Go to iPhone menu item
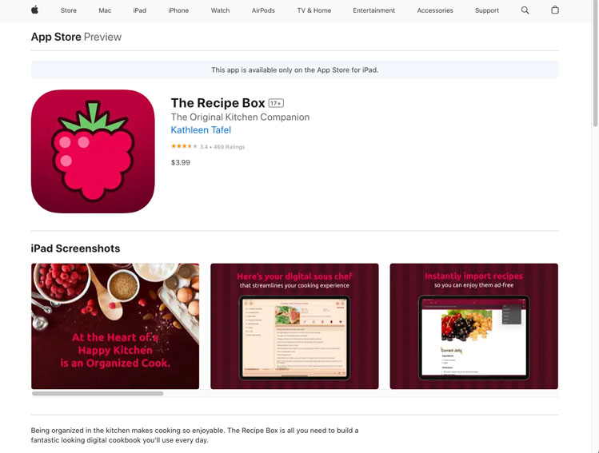599x453 pixels. pos(178,10)
